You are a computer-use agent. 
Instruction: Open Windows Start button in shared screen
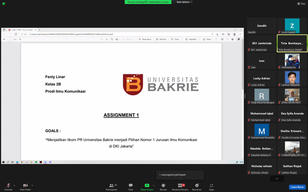click(3, 162)
